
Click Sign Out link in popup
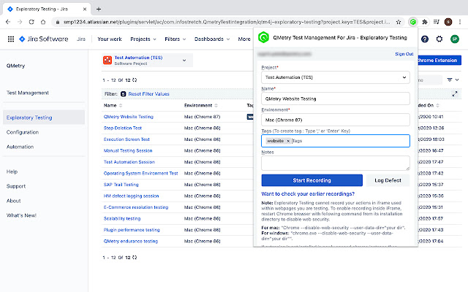click(x=404, y=54)
